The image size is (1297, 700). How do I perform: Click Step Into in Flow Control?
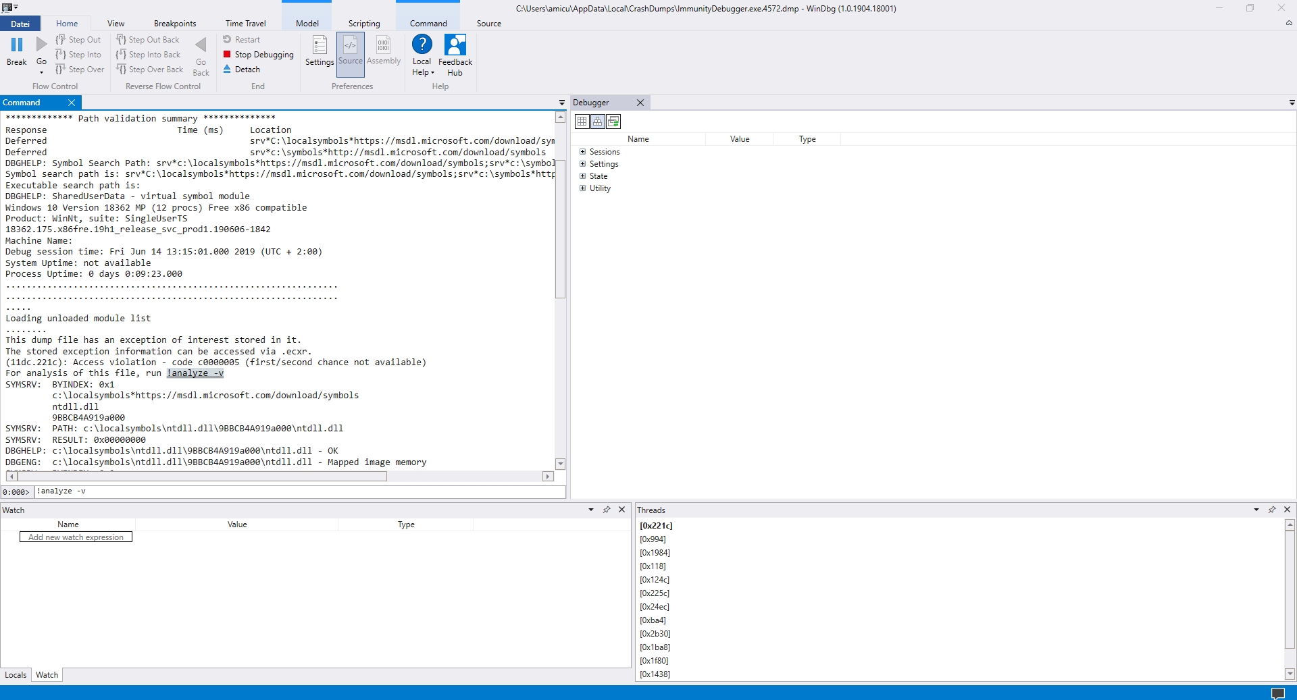[x=78, y=55]
